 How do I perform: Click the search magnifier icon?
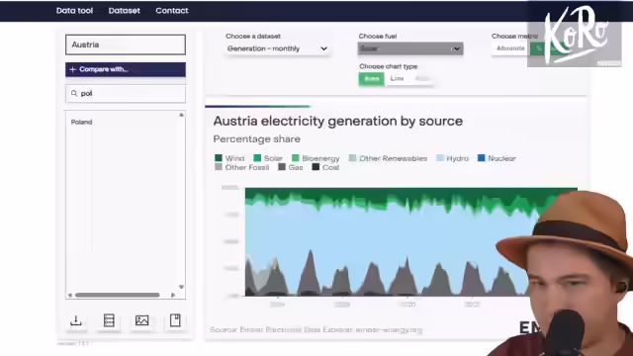coord(74,94)
